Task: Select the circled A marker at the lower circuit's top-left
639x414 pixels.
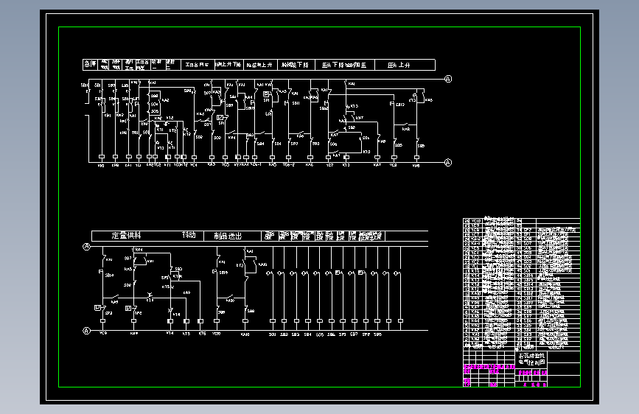Action: (x=86, y=247)
